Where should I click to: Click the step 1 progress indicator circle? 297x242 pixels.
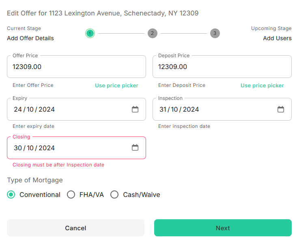(90, 33)
